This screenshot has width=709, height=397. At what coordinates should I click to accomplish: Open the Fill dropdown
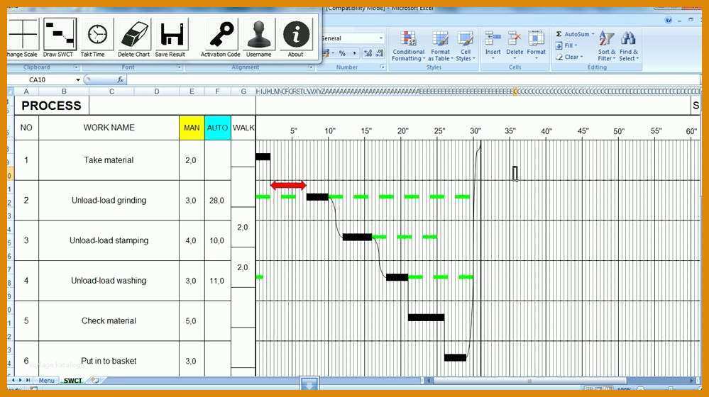pos(566,45)
